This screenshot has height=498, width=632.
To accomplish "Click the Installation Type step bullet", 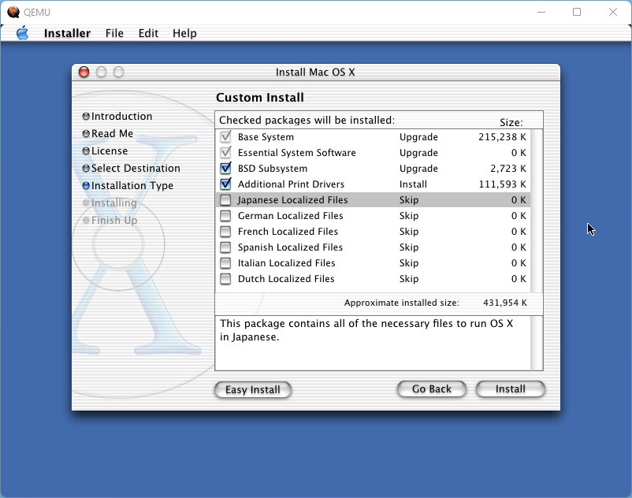I will tap(86, 186).
